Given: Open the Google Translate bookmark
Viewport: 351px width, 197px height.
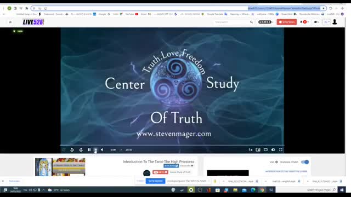Looking at the screenshot, I should 217,14.
